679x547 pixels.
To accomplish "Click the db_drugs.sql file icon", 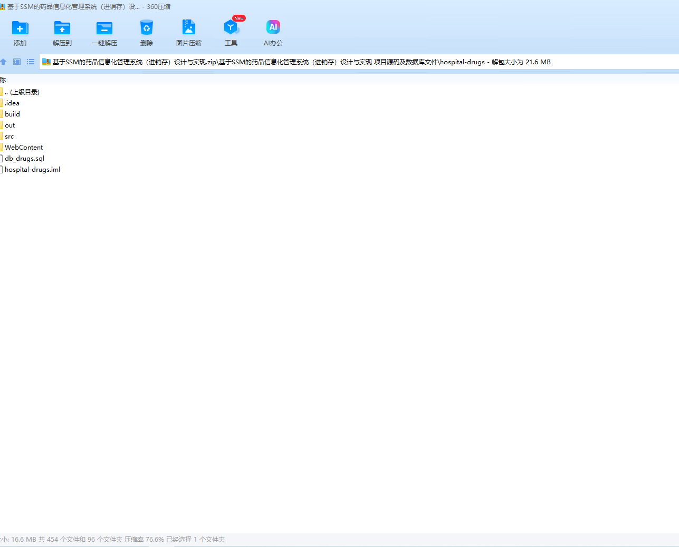I will click(x=2, y=158).
